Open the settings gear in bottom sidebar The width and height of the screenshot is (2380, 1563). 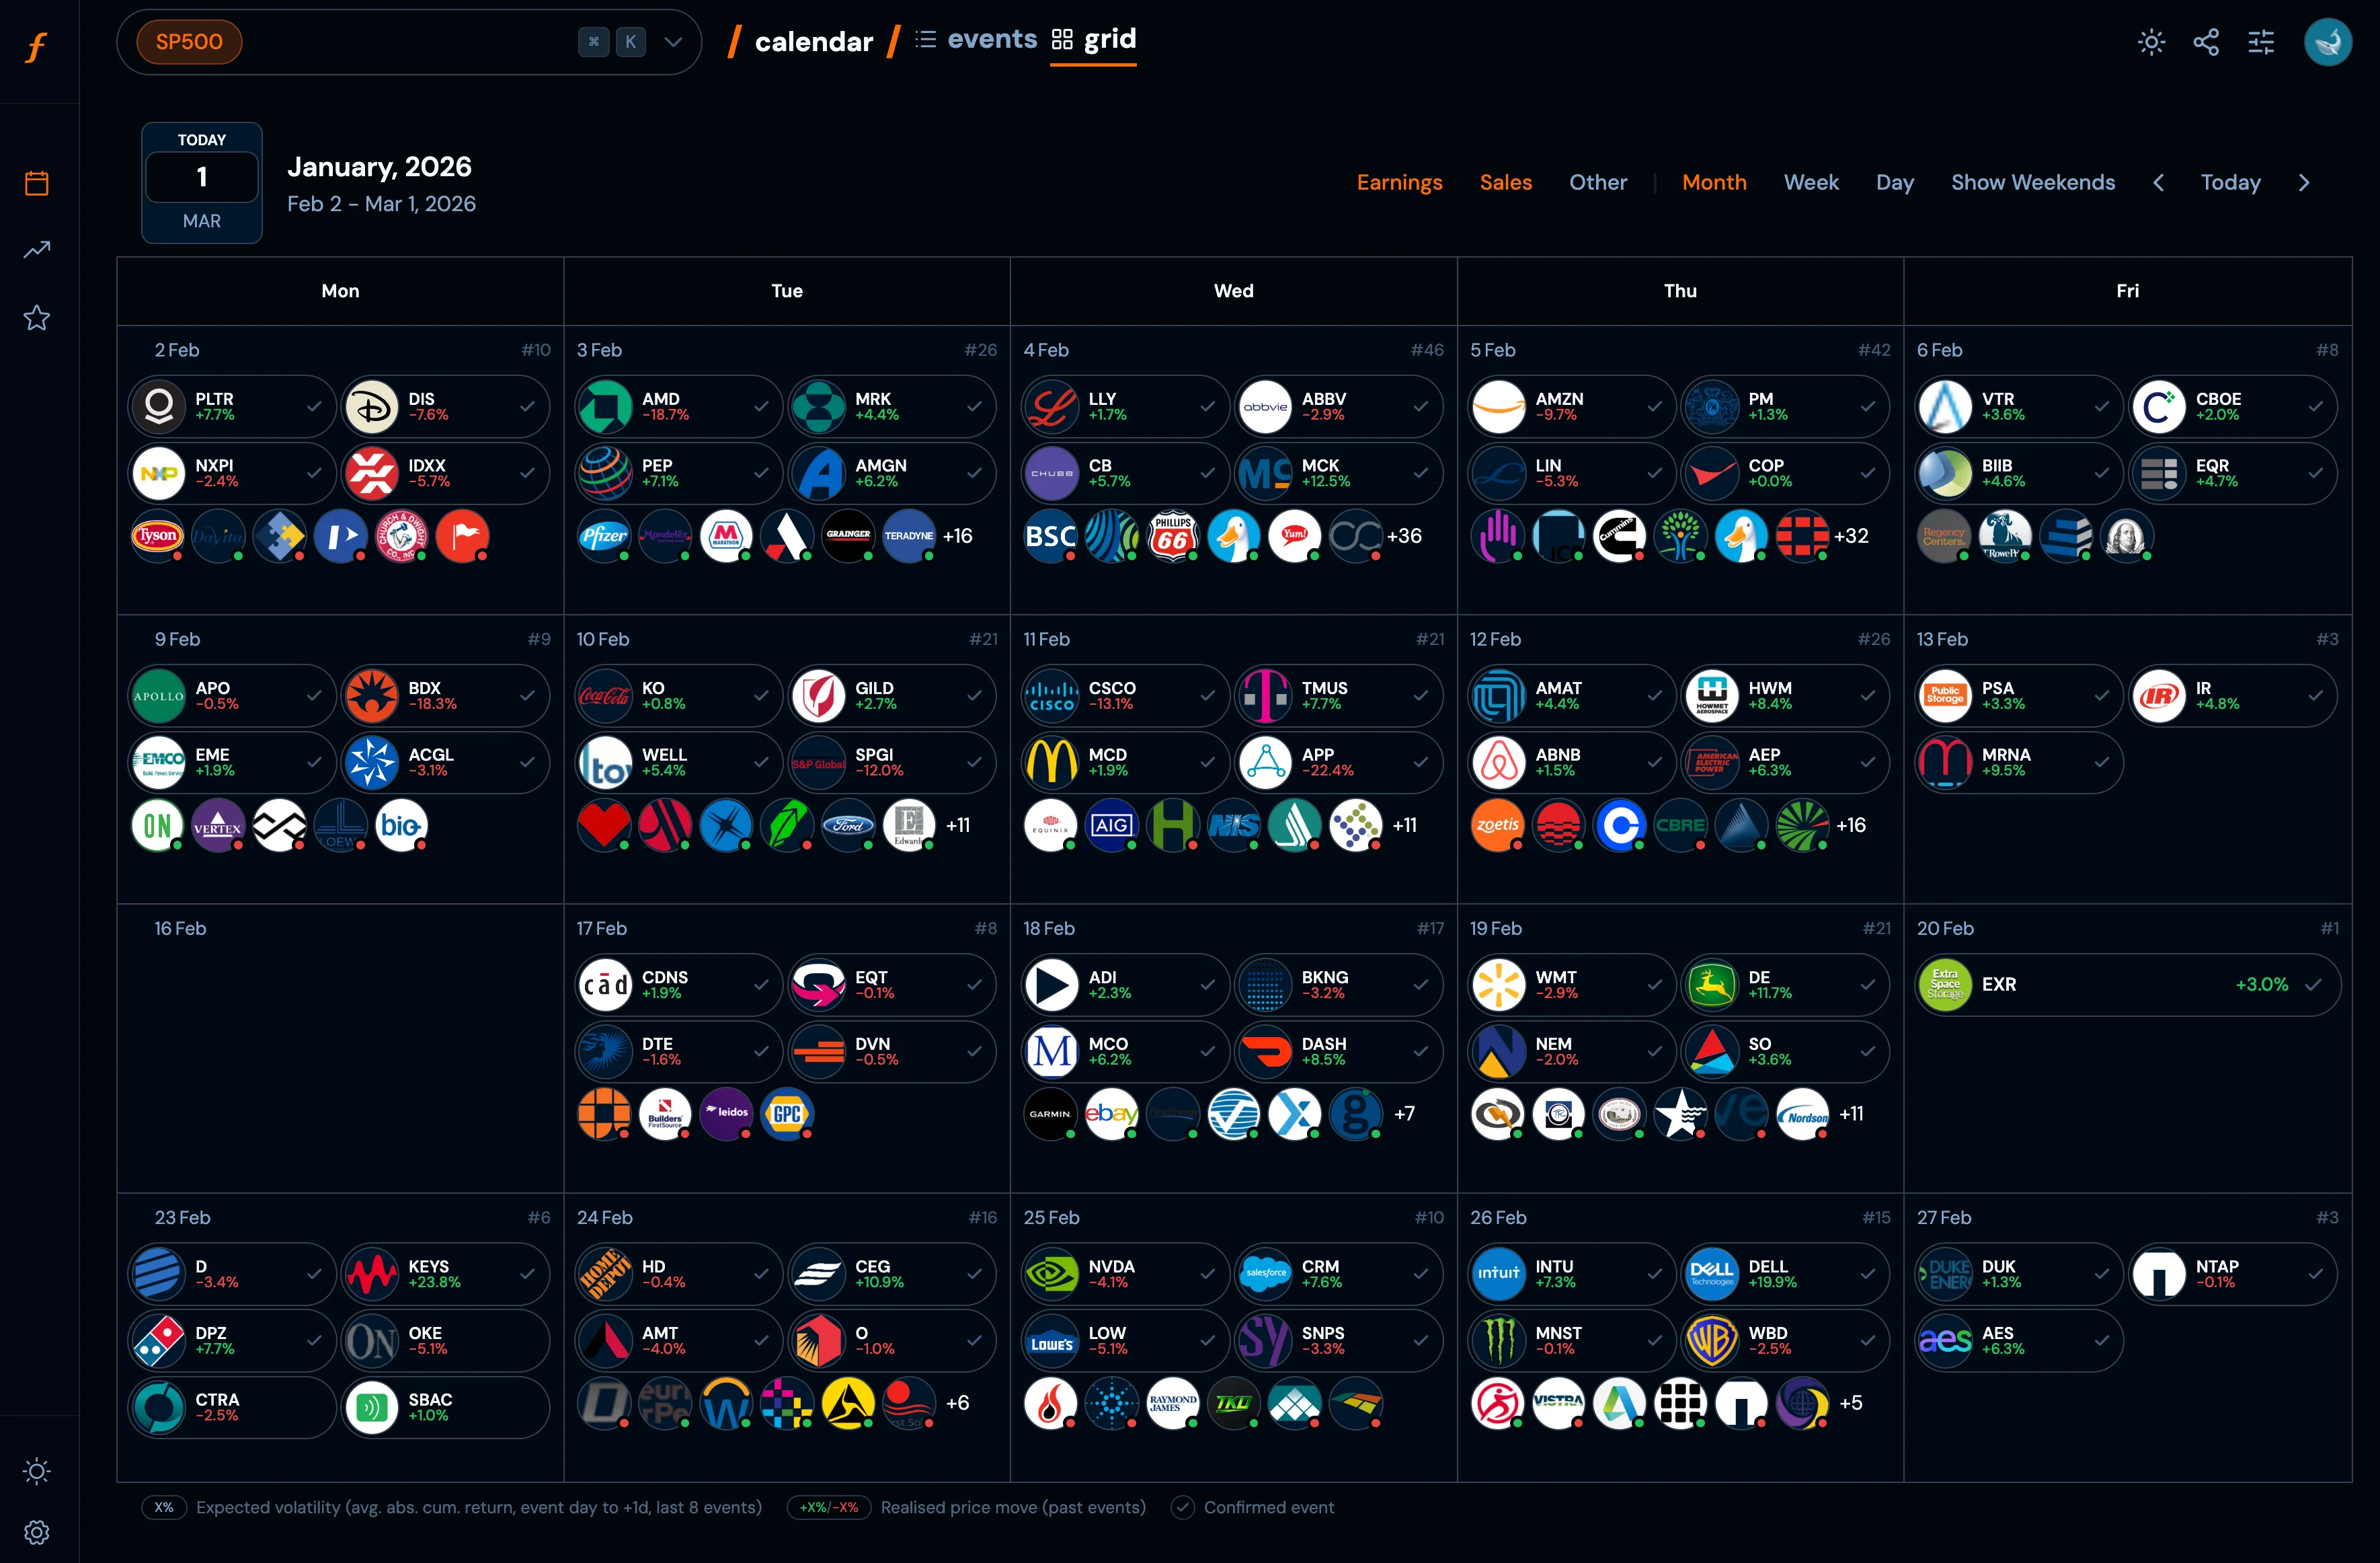coord(37,1532)
